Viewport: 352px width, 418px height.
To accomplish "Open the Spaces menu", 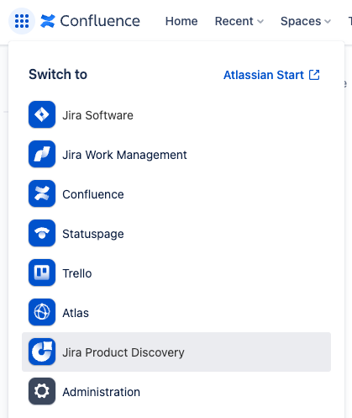I will tap(306, 21).
